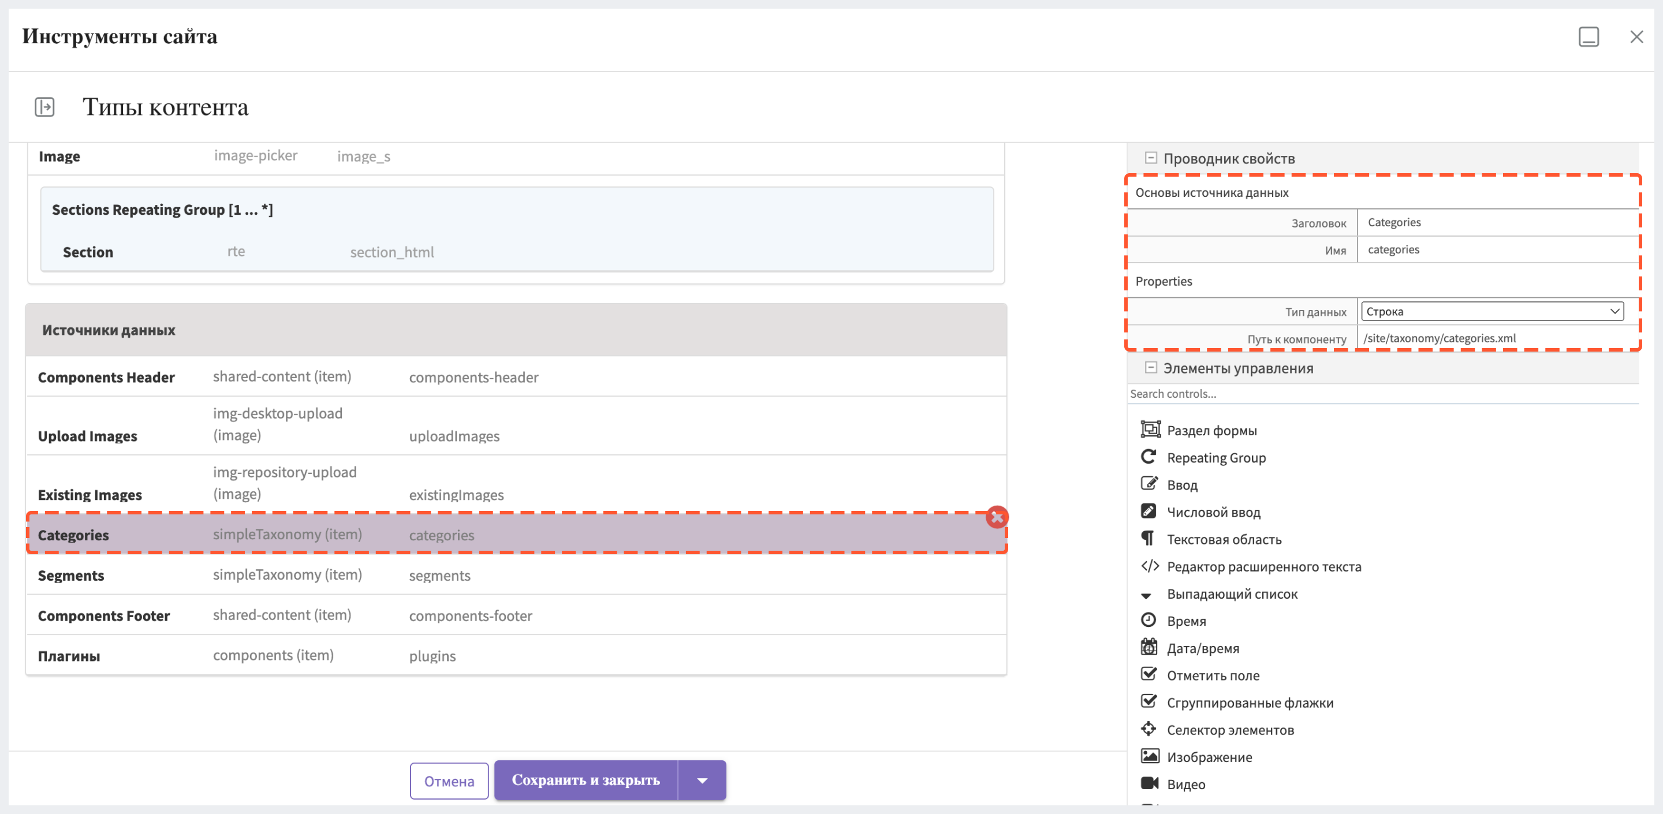Collapse the Проводник свойств panel
Image resolution: width=1663 pixels, height=814 pixels.
tap(1150, 158)
